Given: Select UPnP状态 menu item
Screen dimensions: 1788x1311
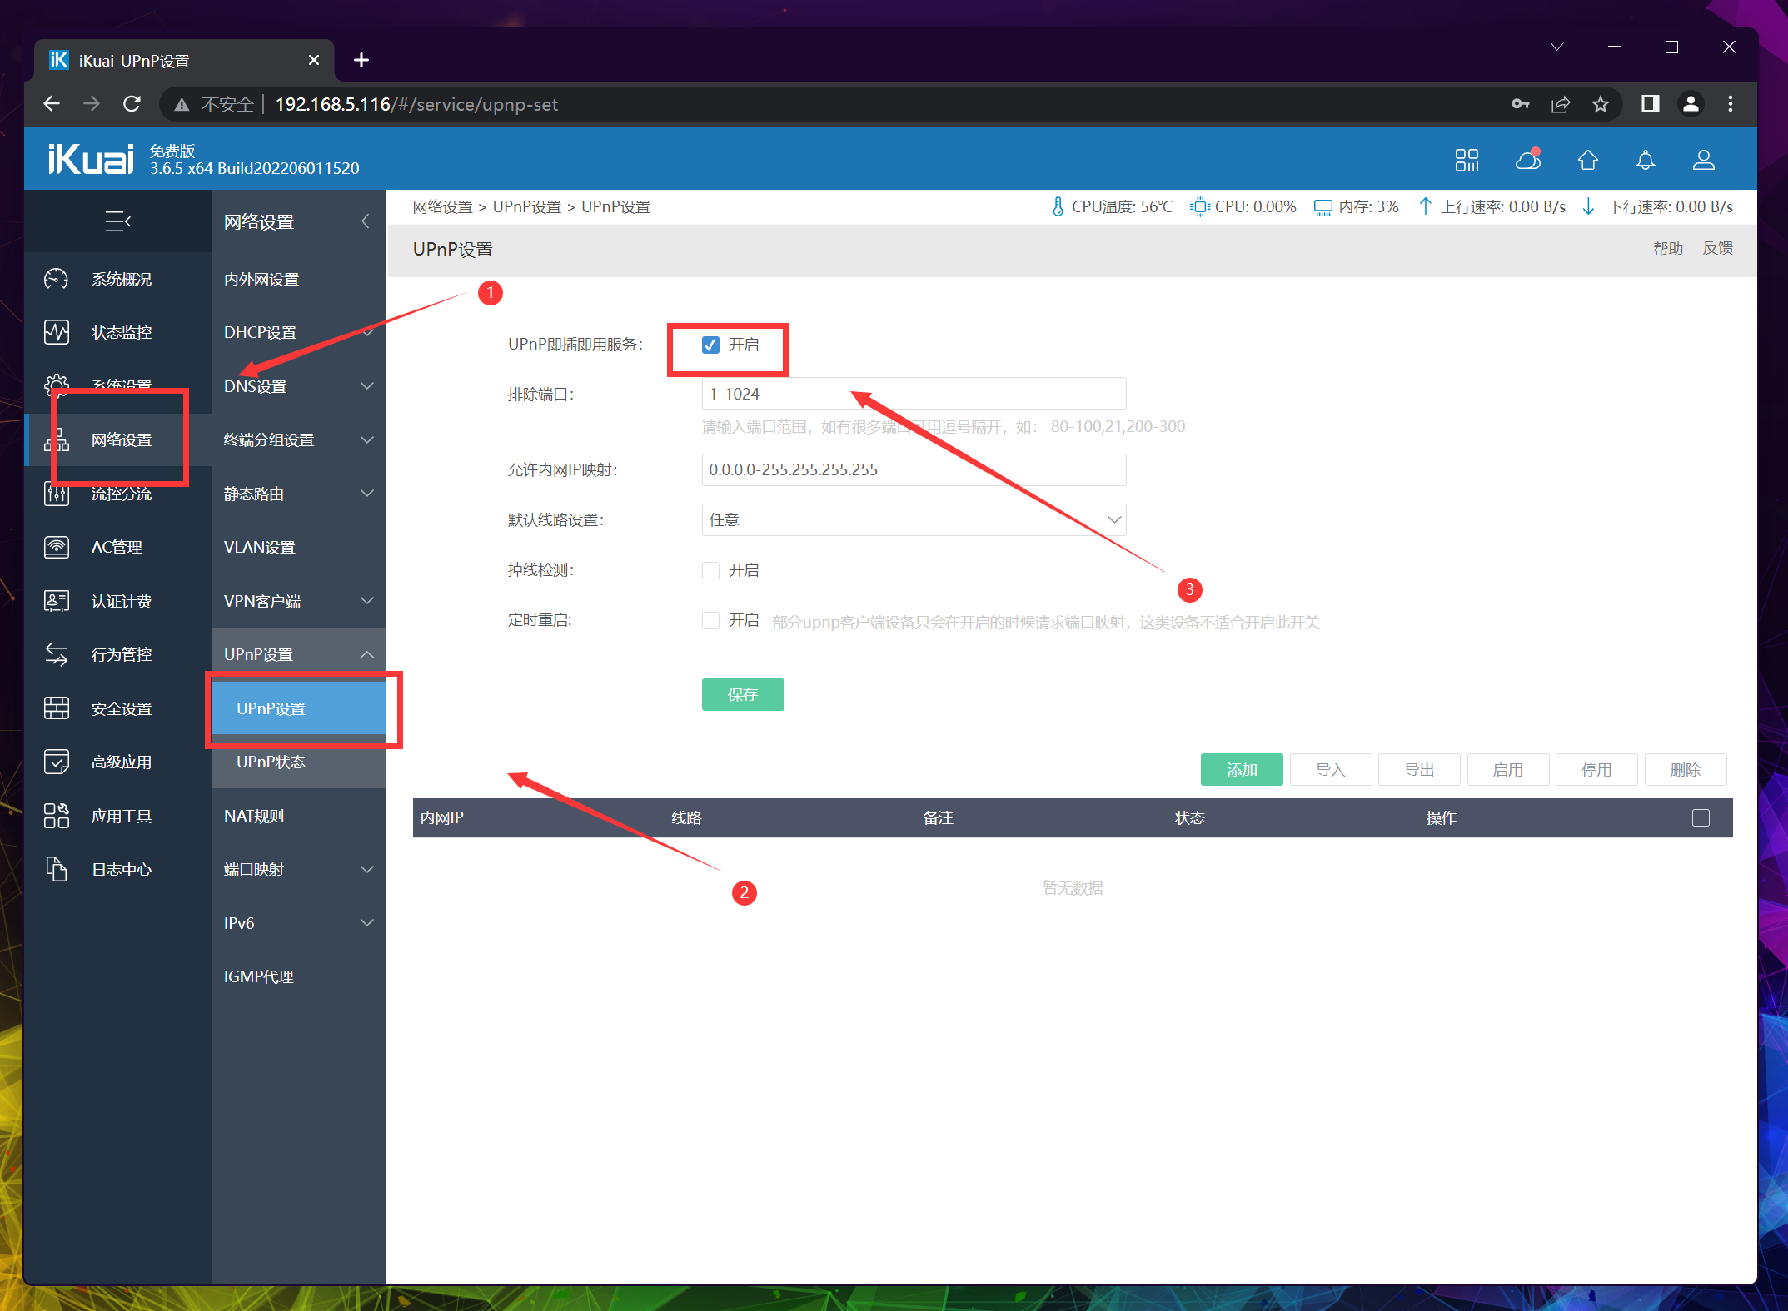Looking at the screenshot, I should pyautogui.click(x=271, y=762).
